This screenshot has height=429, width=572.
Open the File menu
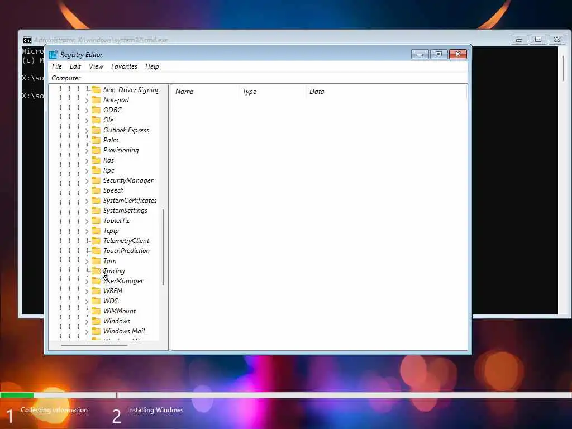click(57, 66)
